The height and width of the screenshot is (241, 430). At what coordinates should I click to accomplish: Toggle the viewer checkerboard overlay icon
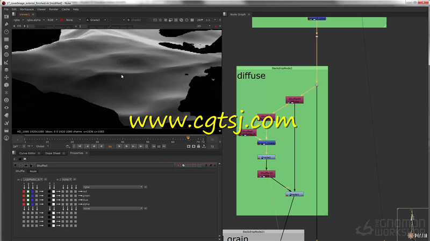tap(176, 20)
